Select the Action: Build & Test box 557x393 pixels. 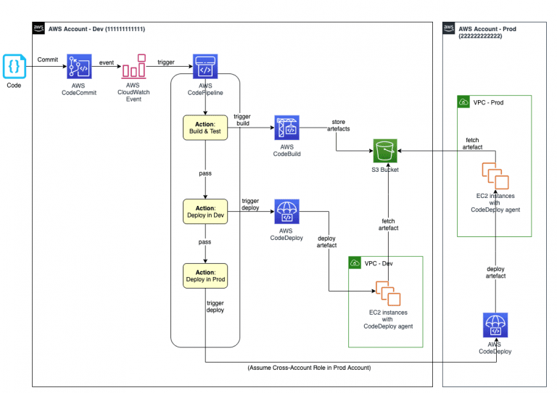pos(205,128)
